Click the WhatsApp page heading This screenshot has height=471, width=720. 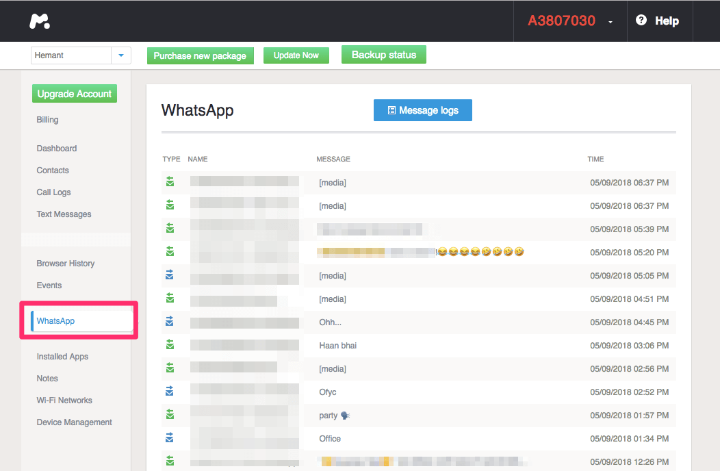click(197, 111)
